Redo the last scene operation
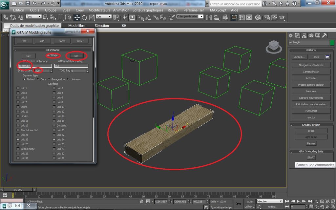The image size is (336, 210). point(43,3)
